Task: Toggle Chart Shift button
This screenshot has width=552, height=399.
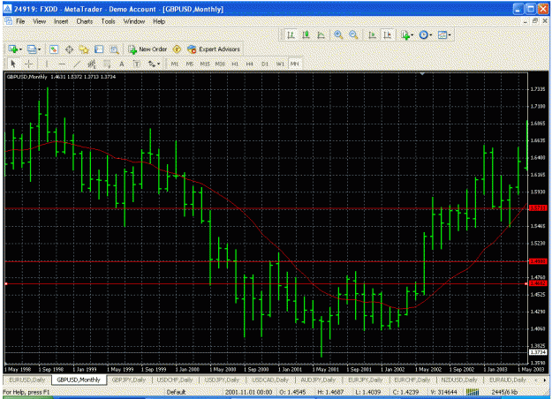Action: point(387,34)
